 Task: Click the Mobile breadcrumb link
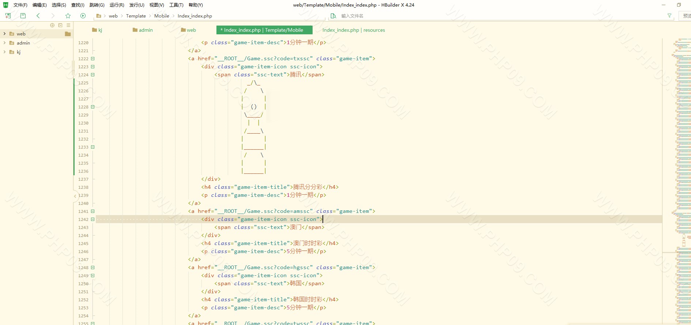click(x=162, y=16)
